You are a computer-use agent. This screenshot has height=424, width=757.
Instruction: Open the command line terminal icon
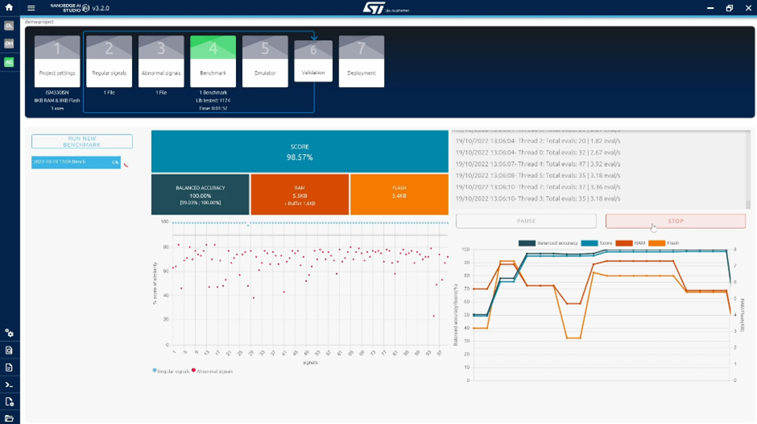point(9,385)
